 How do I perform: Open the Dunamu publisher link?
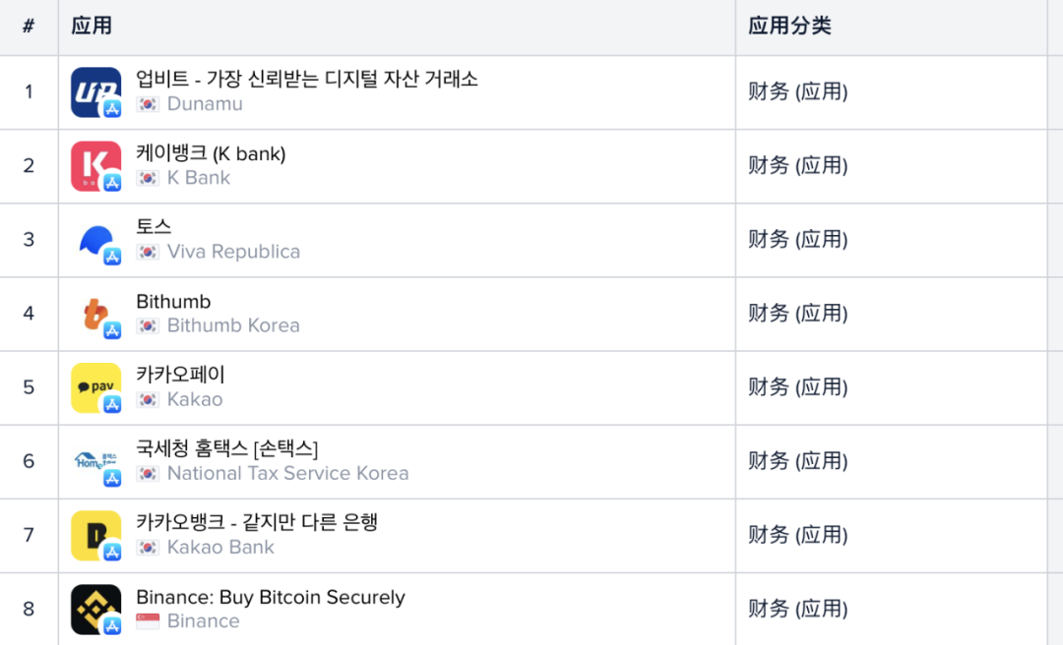(205, 103)
